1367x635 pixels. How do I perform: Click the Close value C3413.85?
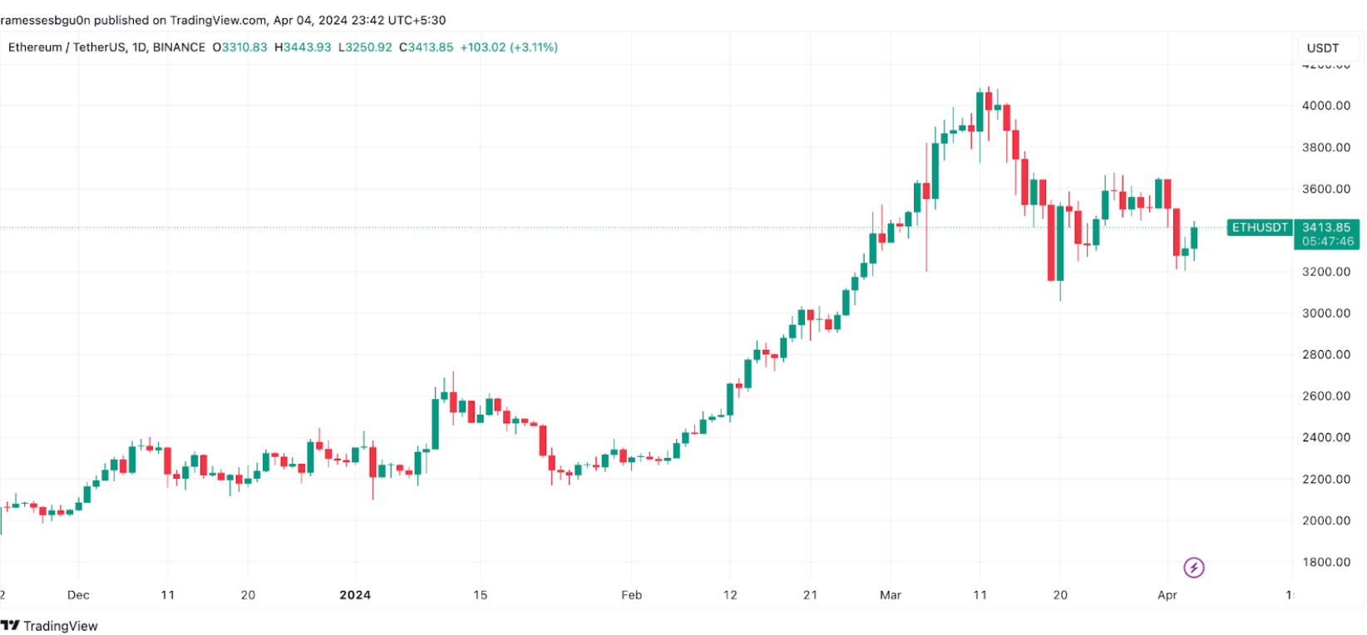[x=426, y=47]
